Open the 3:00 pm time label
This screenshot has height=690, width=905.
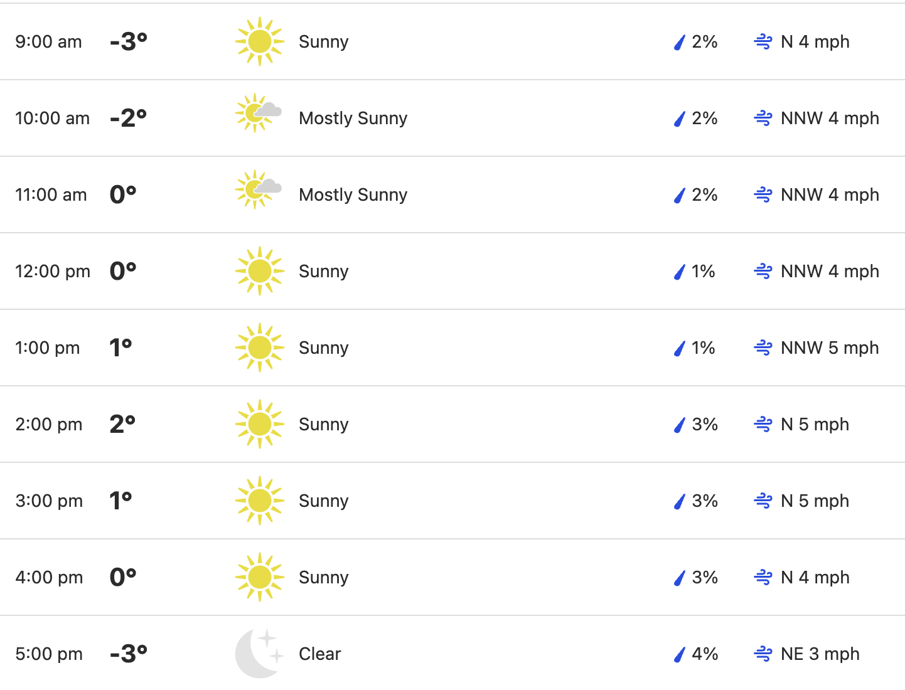point(49,501)
